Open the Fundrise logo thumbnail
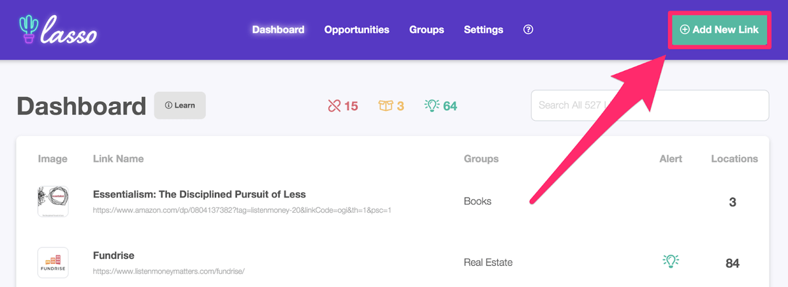This screenshot has height=287, width=788. tap(53, 262)
